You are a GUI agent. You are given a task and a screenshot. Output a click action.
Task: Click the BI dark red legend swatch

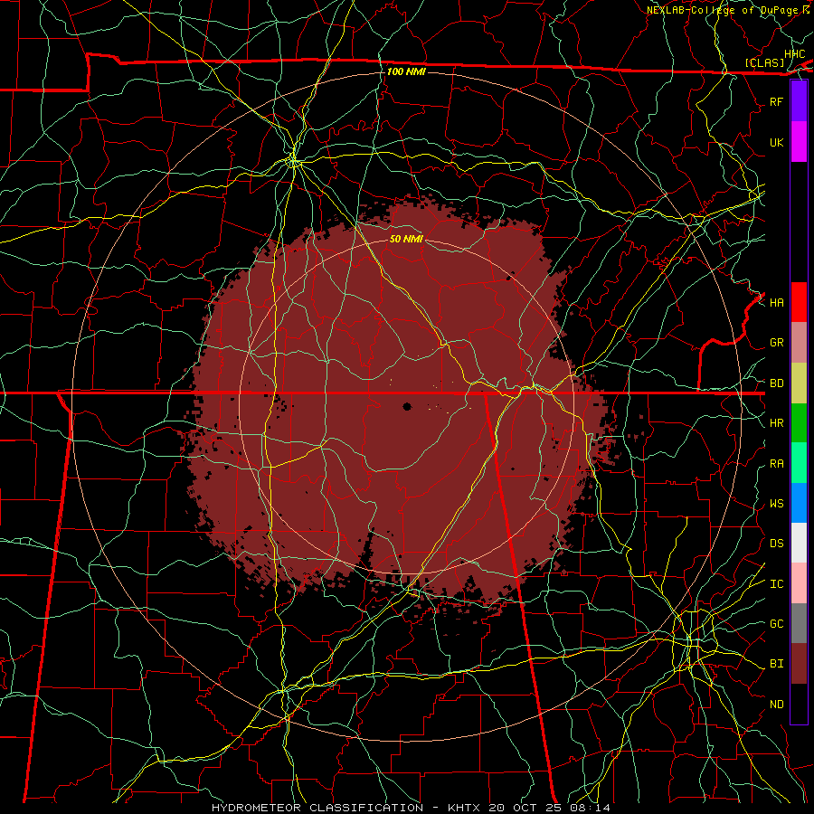[799, 664]
